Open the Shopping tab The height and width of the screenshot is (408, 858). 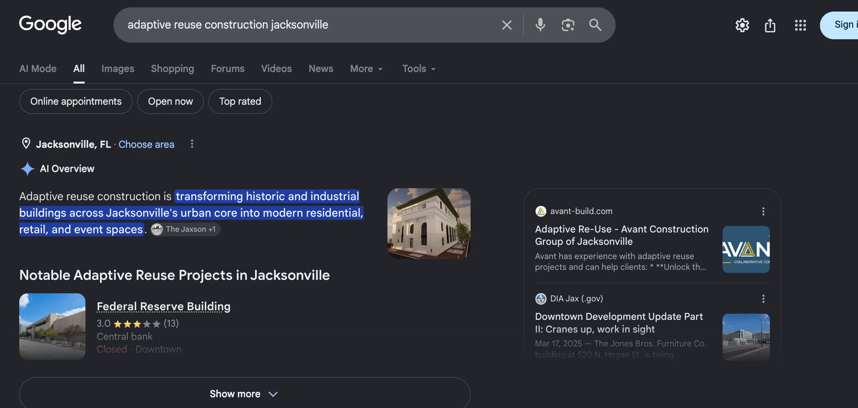click(x=172, y=69)
